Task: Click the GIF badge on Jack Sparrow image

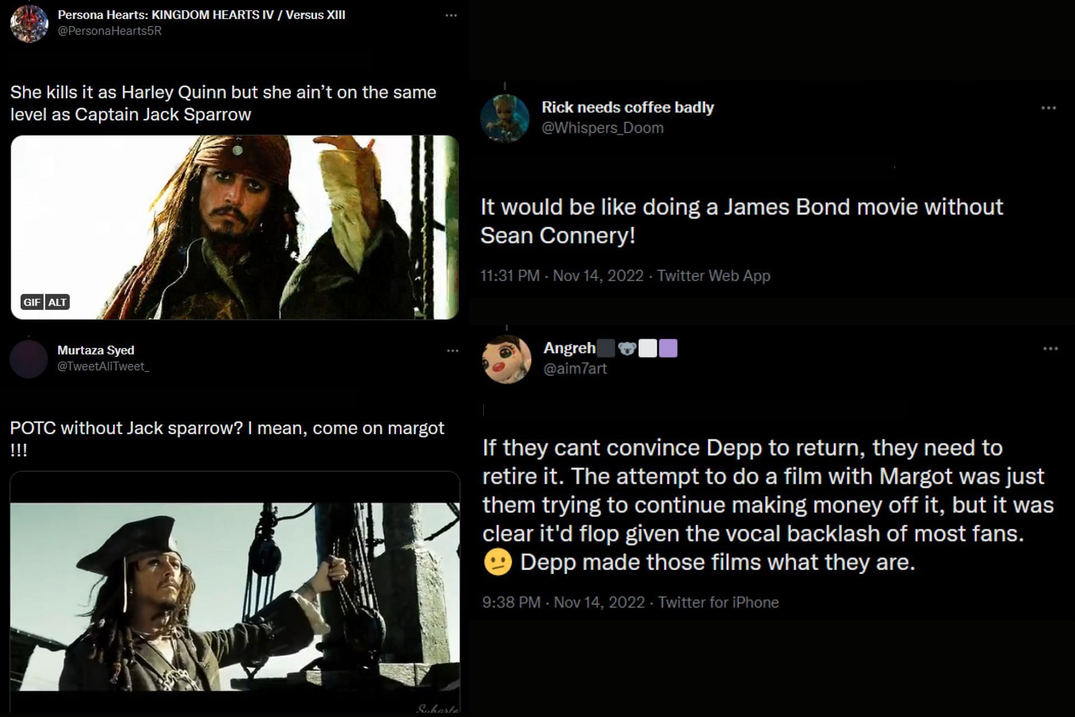Action: (32, 302)
